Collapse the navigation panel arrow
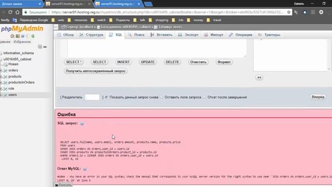This screenshot has width=332, height=187. 56,27
